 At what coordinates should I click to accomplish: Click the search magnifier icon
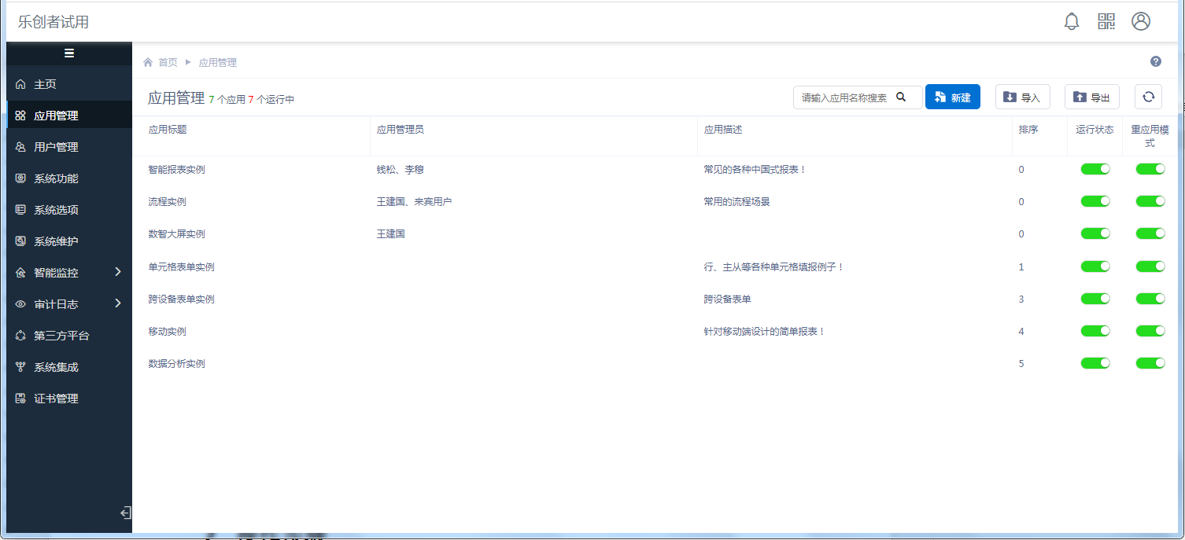point(901,97)
